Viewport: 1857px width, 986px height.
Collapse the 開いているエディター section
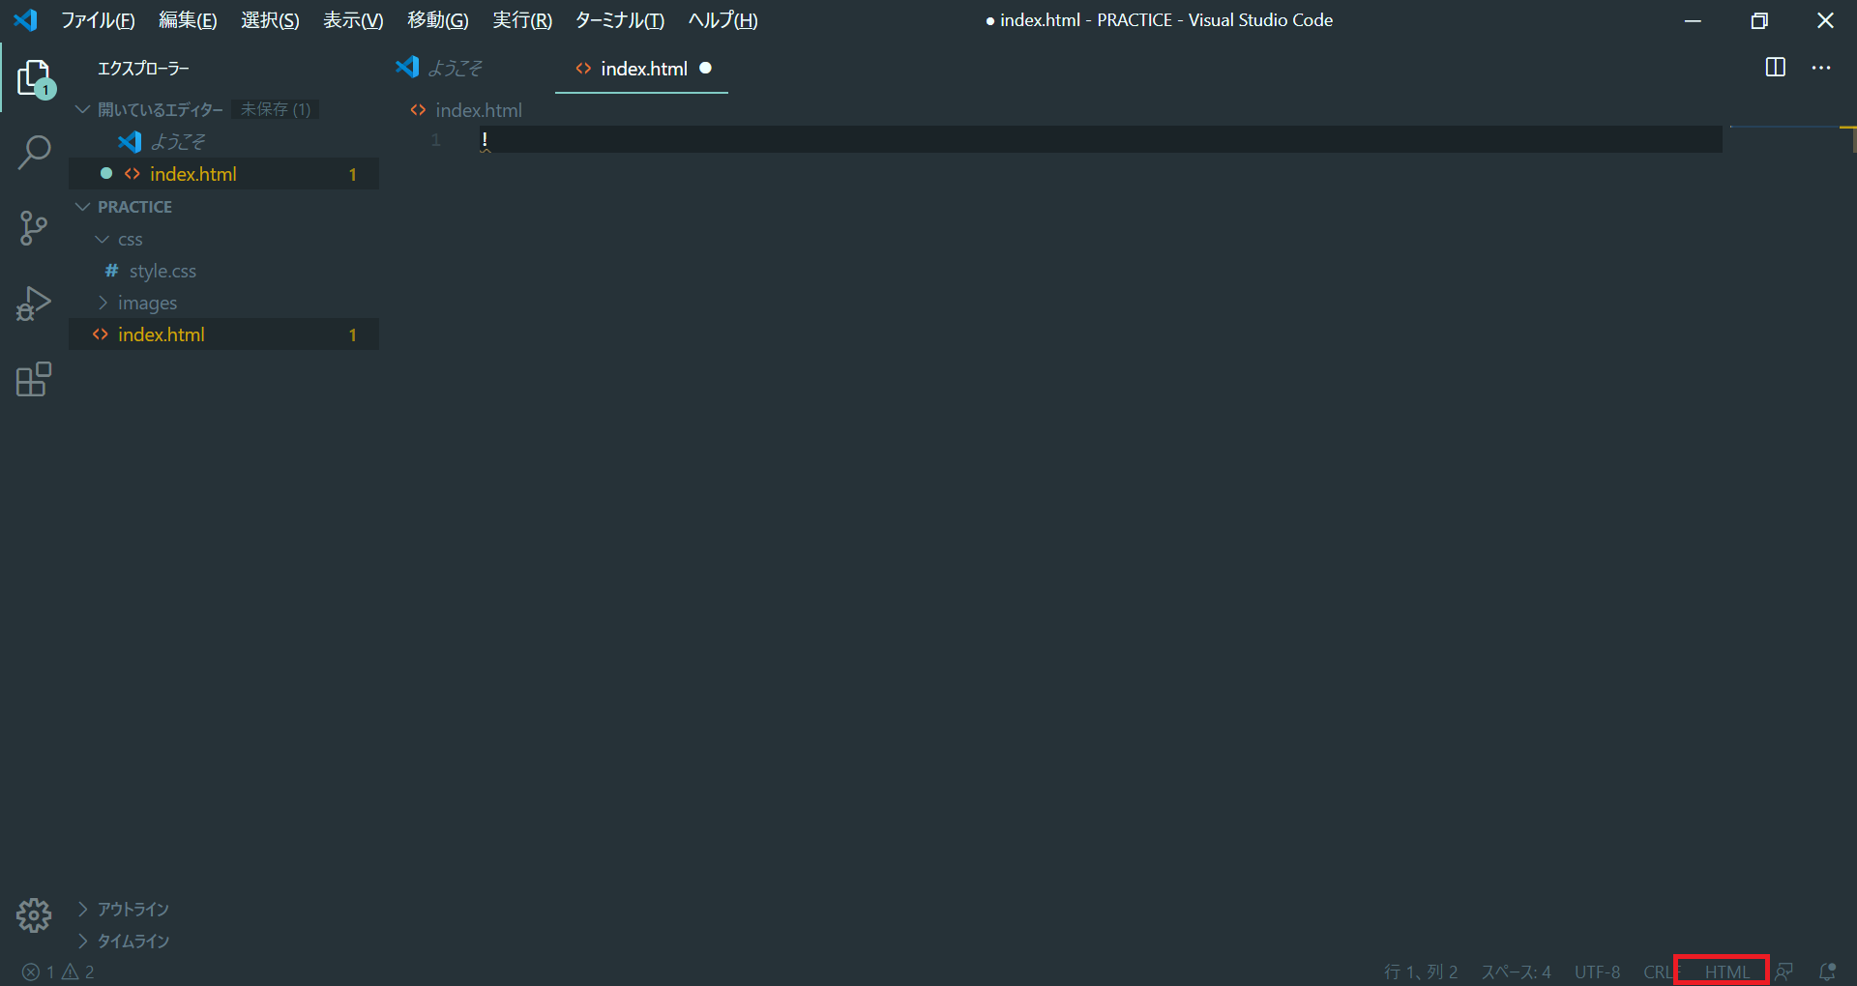[161, 109]
